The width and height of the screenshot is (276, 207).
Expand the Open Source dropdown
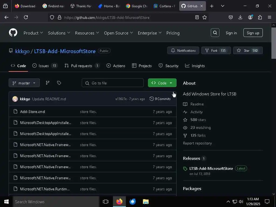tap(118, 33)
